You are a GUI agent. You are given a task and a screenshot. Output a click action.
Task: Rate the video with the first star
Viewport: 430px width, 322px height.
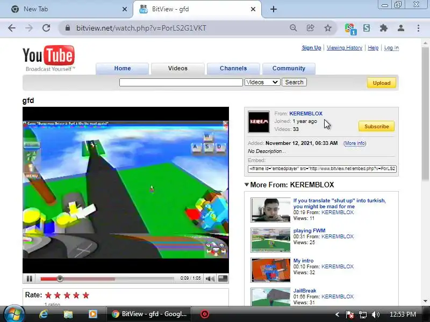[48, 295]
